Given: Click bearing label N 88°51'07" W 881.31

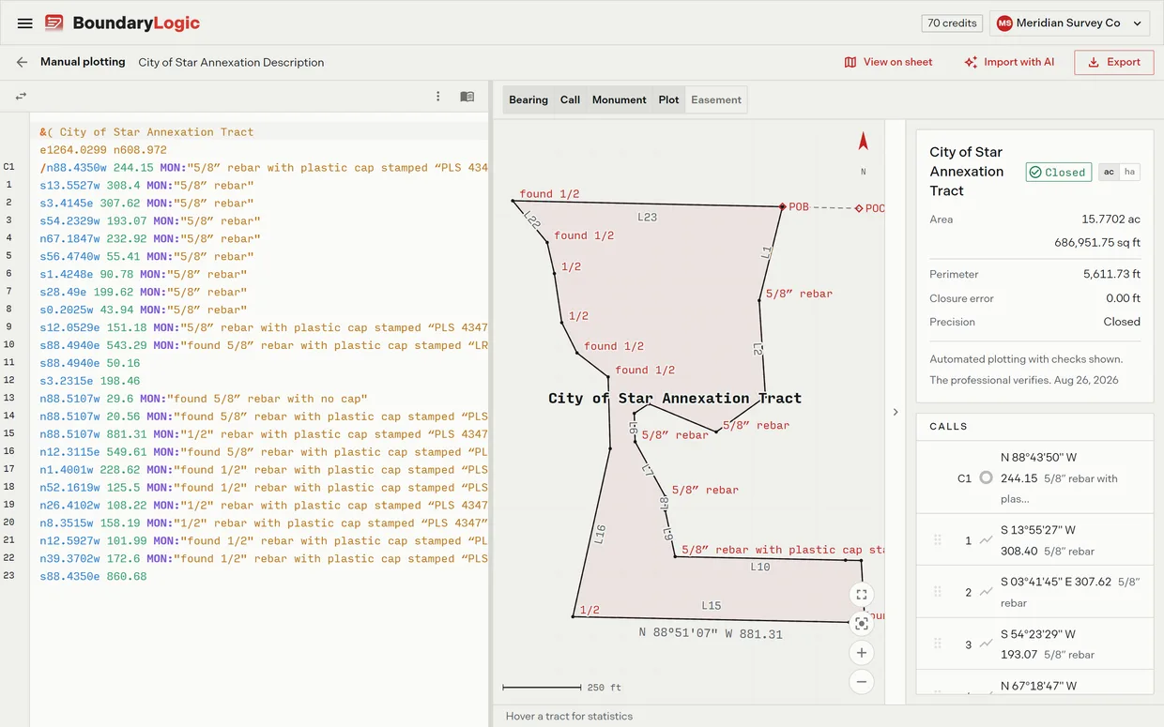Looking at the screenshot, I should pyautogui.click(x=711, y=633).
